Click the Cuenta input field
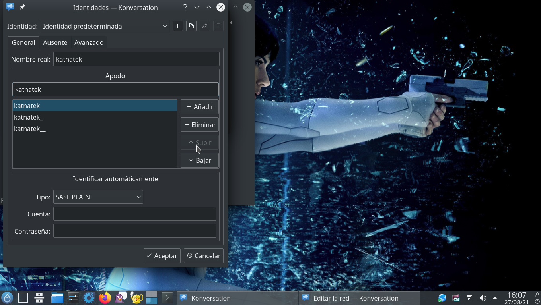This screenshot has width=541, height=305. click(x=134, y=214)
